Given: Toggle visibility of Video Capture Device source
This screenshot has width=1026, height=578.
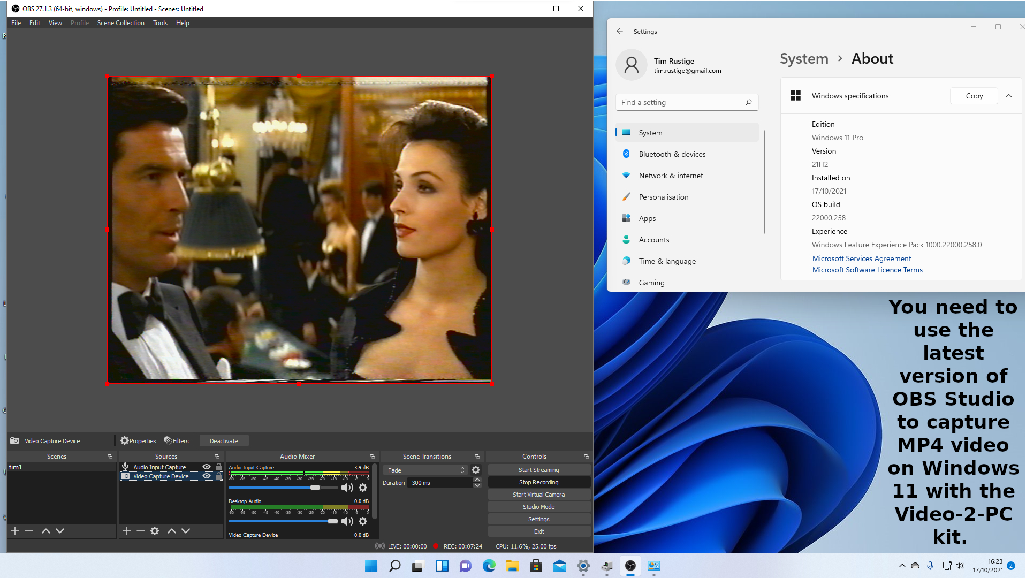Looking at the screenshot, I should [x=207, y=476].
